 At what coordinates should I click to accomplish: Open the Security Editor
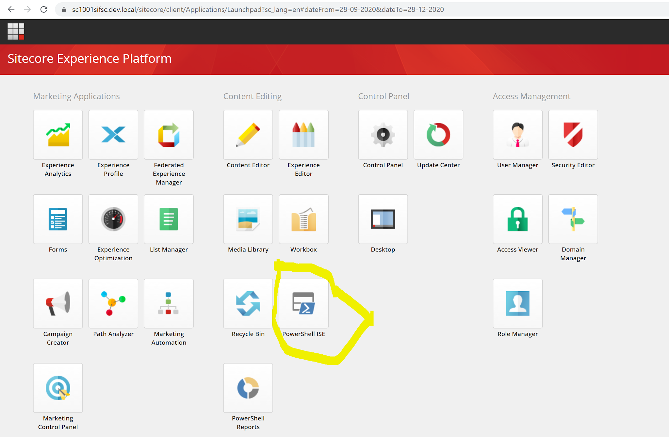573,135
